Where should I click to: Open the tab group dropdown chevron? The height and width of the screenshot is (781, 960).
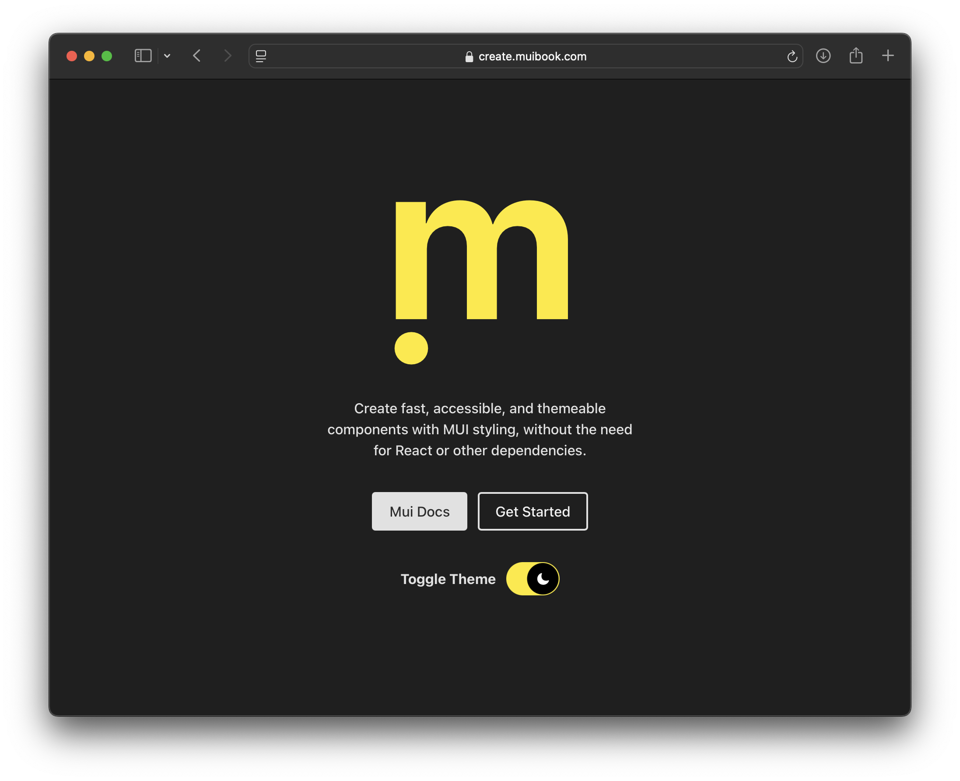click(167, 56)
